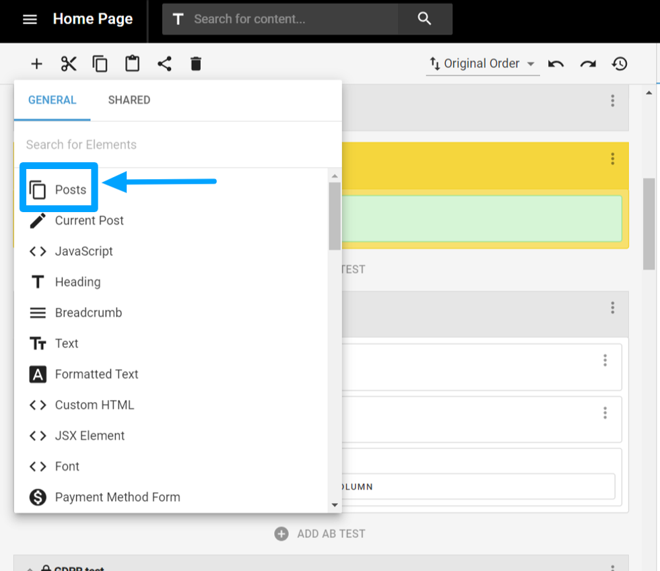The width and height of the screenshot is (660, 571).
Task: Open three-dot menu on yellow section
Action: tap(612, 159)
